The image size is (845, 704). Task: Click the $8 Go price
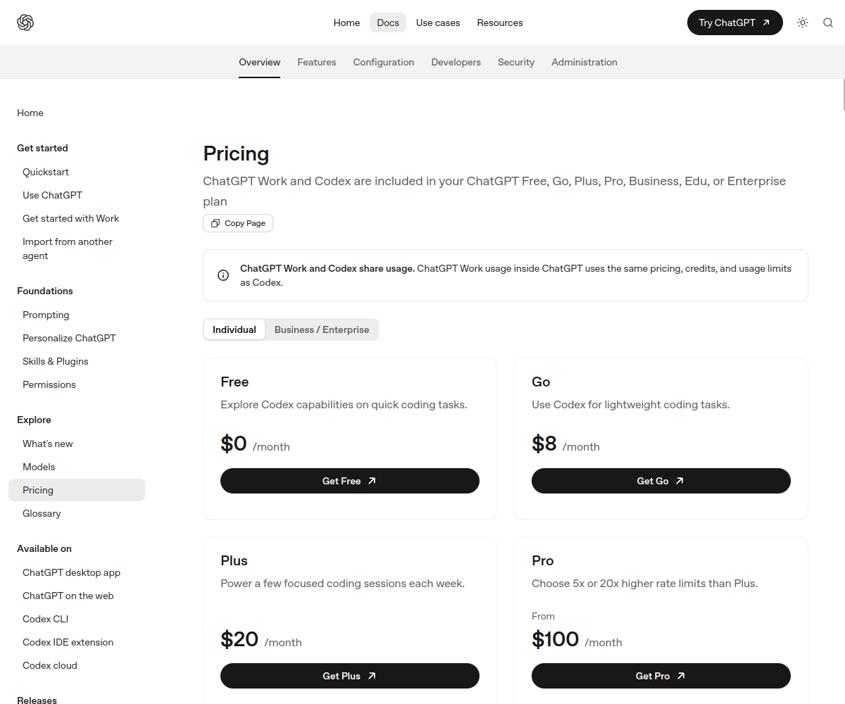(x=544, y=444)
